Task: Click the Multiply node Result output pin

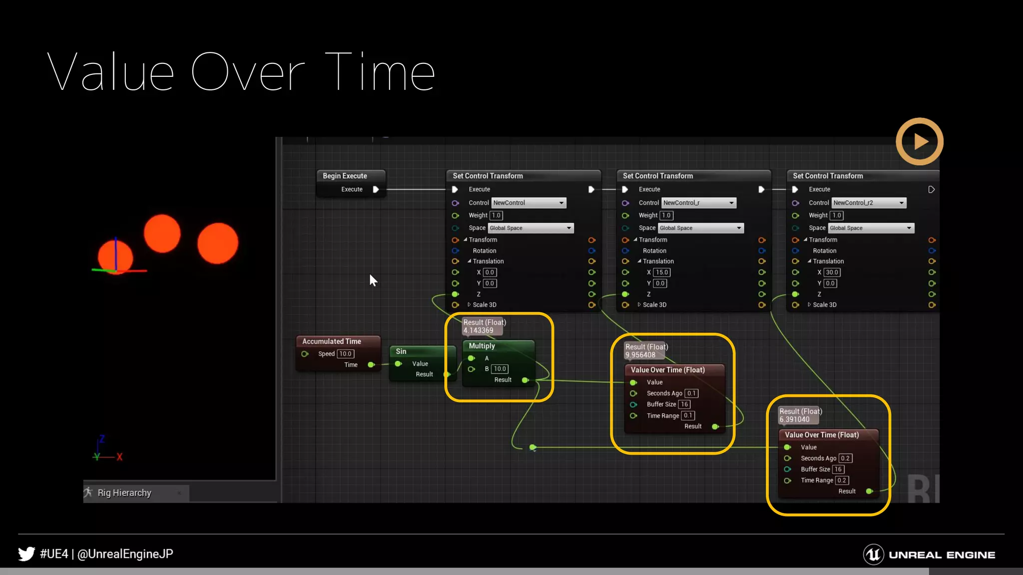Action: (525, 380)
